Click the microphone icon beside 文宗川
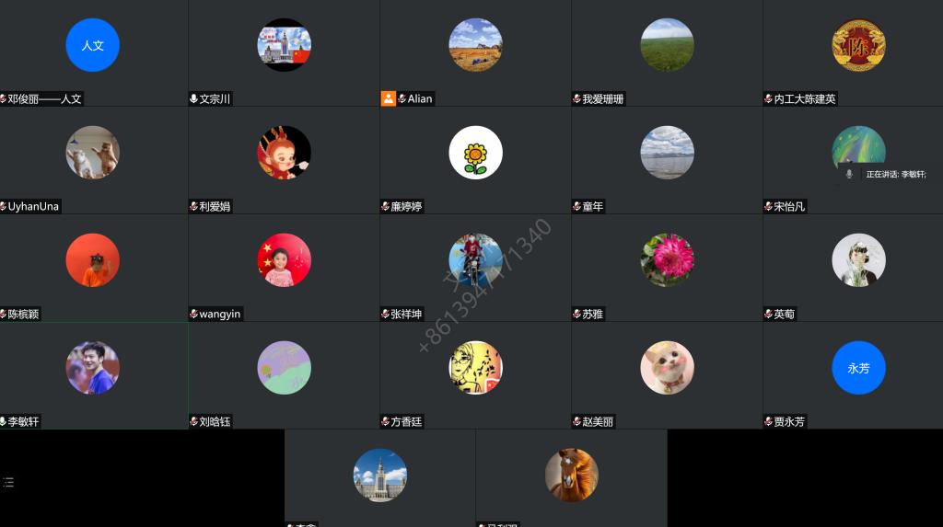This screenshot has width=943, height=527. click(x=193, y=98)
